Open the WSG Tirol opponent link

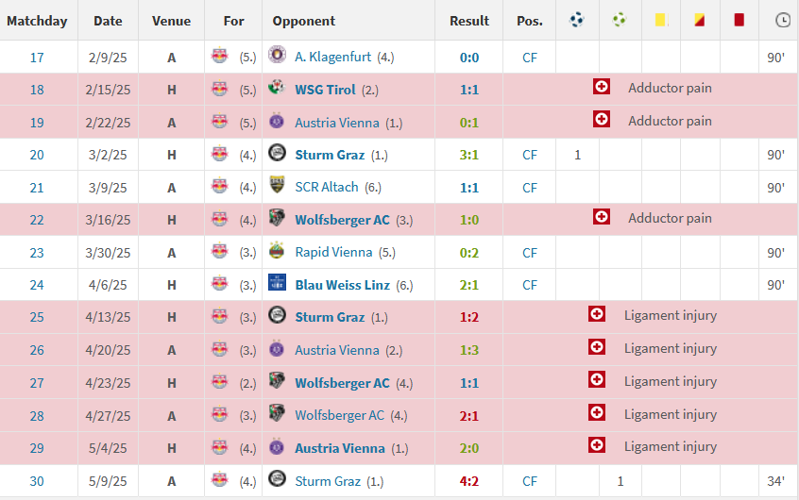click(x=325, y=90)
